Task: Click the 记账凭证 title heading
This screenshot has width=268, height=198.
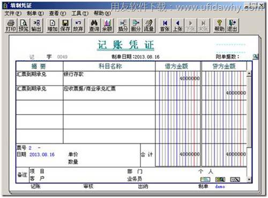Action: coord(126,45)
